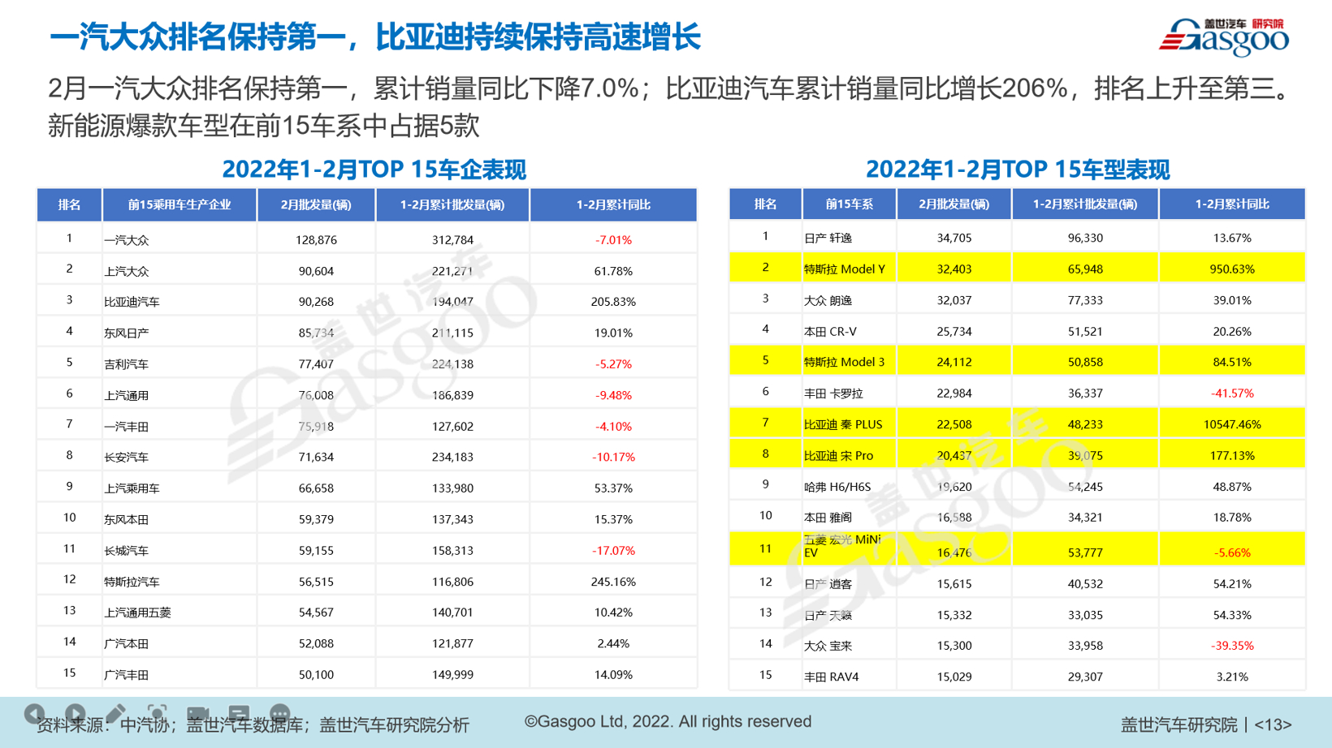
Task: Select the 一汽大众 cell in rank 1 row
Action: point(179,239)
